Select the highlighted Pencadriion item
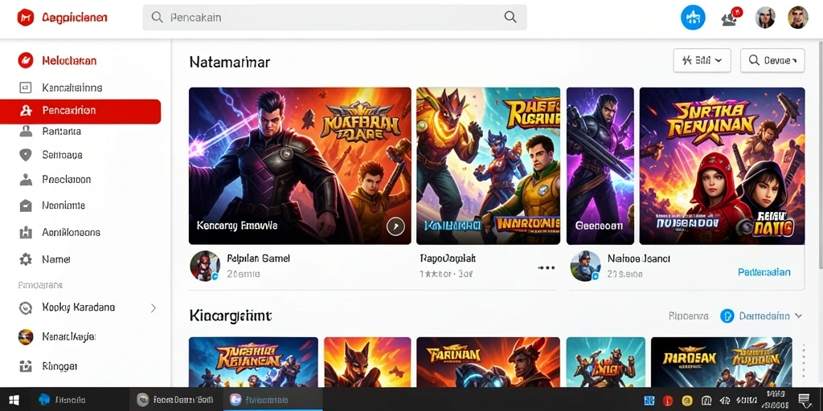Image resolution: width=823 pixels, height=411 pixels. [80, 111]
